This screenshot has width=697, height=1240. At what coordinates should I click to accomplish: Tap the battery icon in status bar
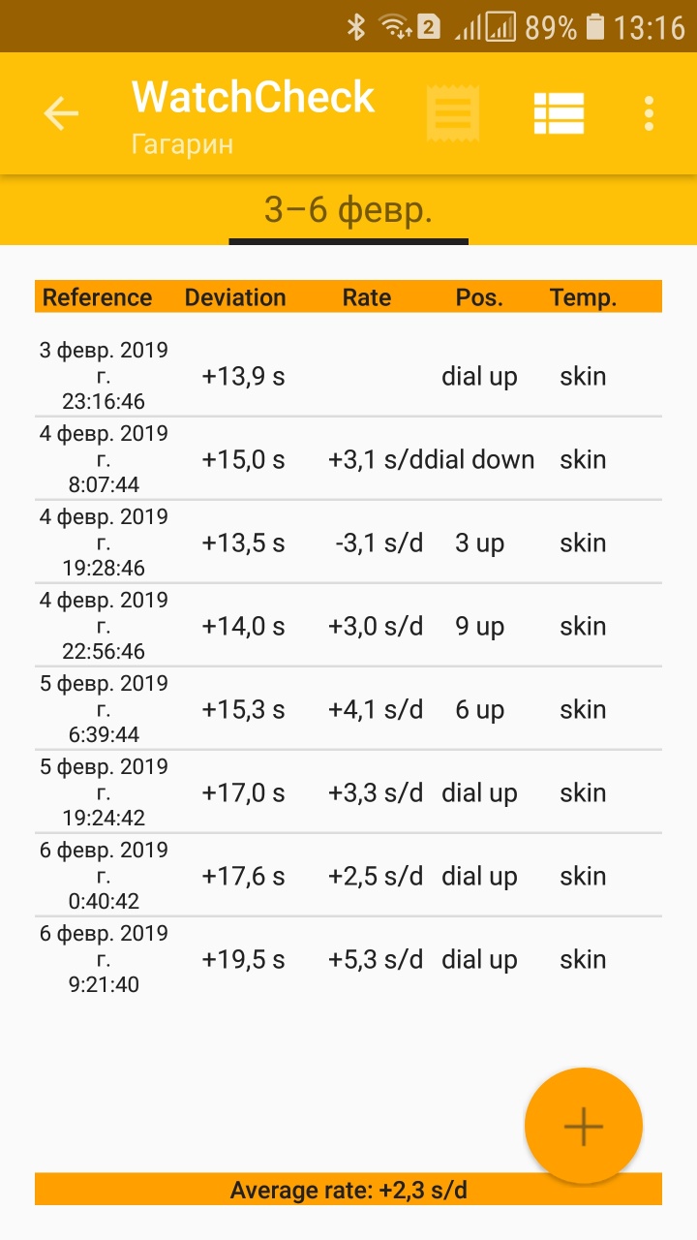click(595, 27)
